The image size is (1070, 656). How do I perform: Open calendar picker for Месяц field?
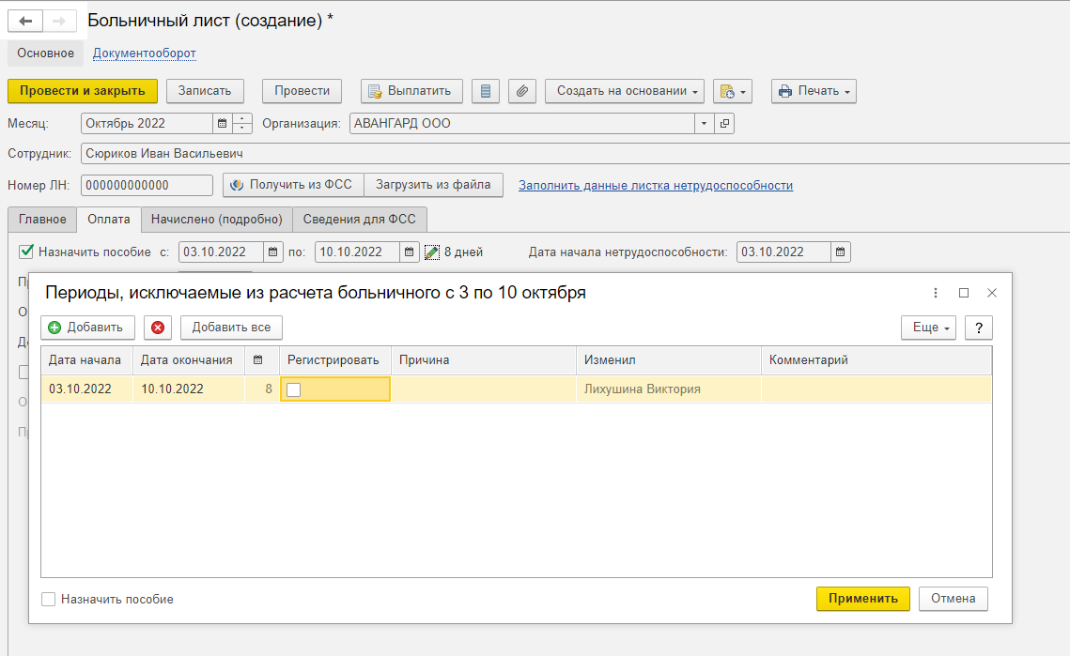coord(222,123)
